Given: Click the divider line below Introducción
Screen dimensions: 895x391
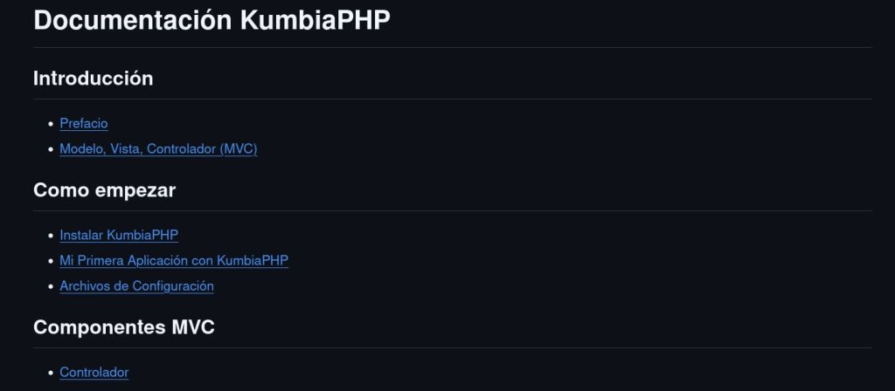Looking at the screenshot, I should (453, 99).
